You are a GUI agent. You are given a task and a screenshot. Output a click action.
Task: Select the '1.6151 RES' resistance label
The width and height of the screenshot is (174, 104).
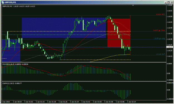click(160, 14)
